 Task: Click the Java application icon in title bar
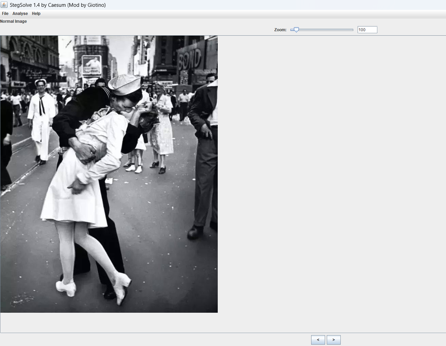(4, 5)
